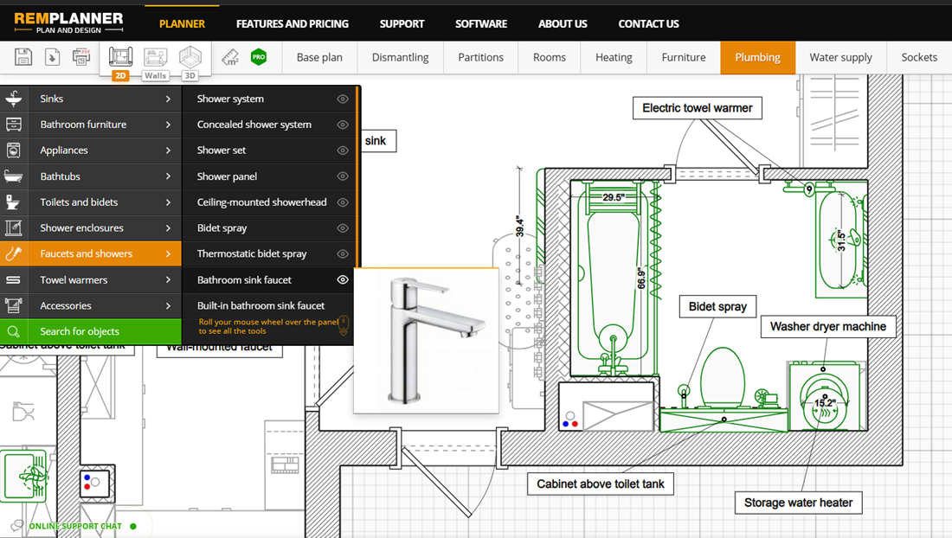Screen dimensions: 952x538
Task: Expand the Accessories submenu arrow
Action: [x=168, y=305]
